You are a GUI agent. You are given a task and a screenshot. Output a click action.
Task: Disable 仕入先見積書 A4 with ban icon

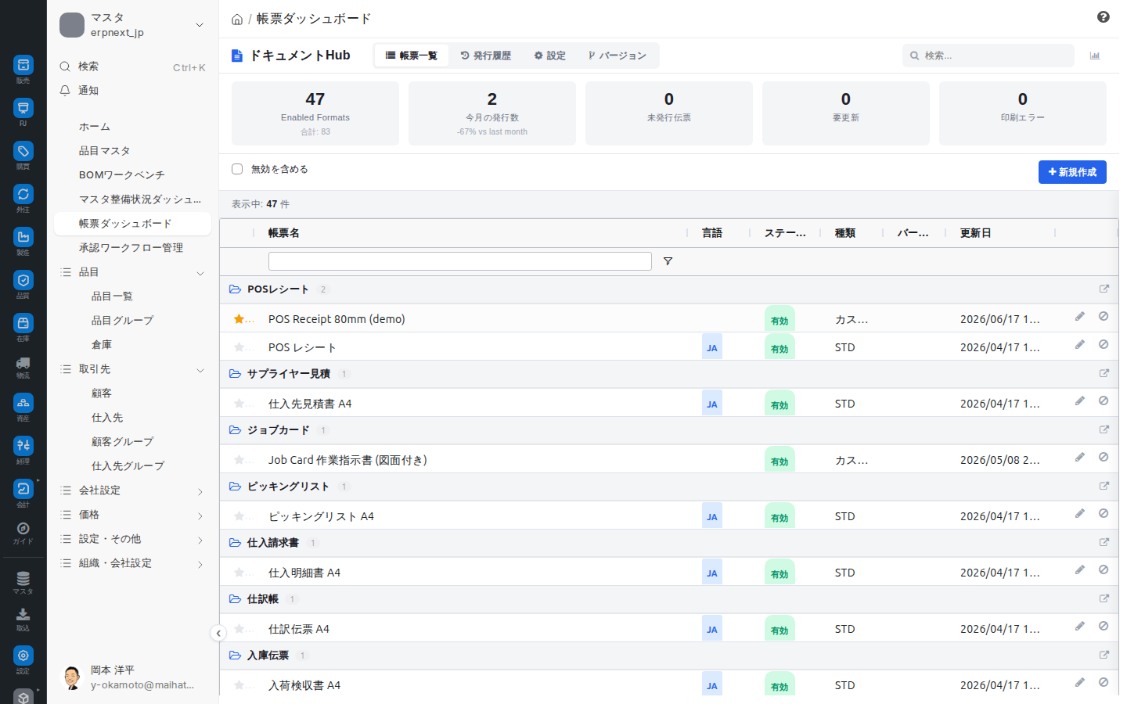tap(1103, 400)
